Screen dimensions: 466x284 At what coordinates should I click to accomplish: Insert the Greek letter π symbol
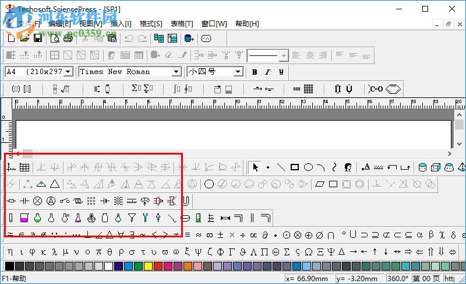(x=98, y=252)
